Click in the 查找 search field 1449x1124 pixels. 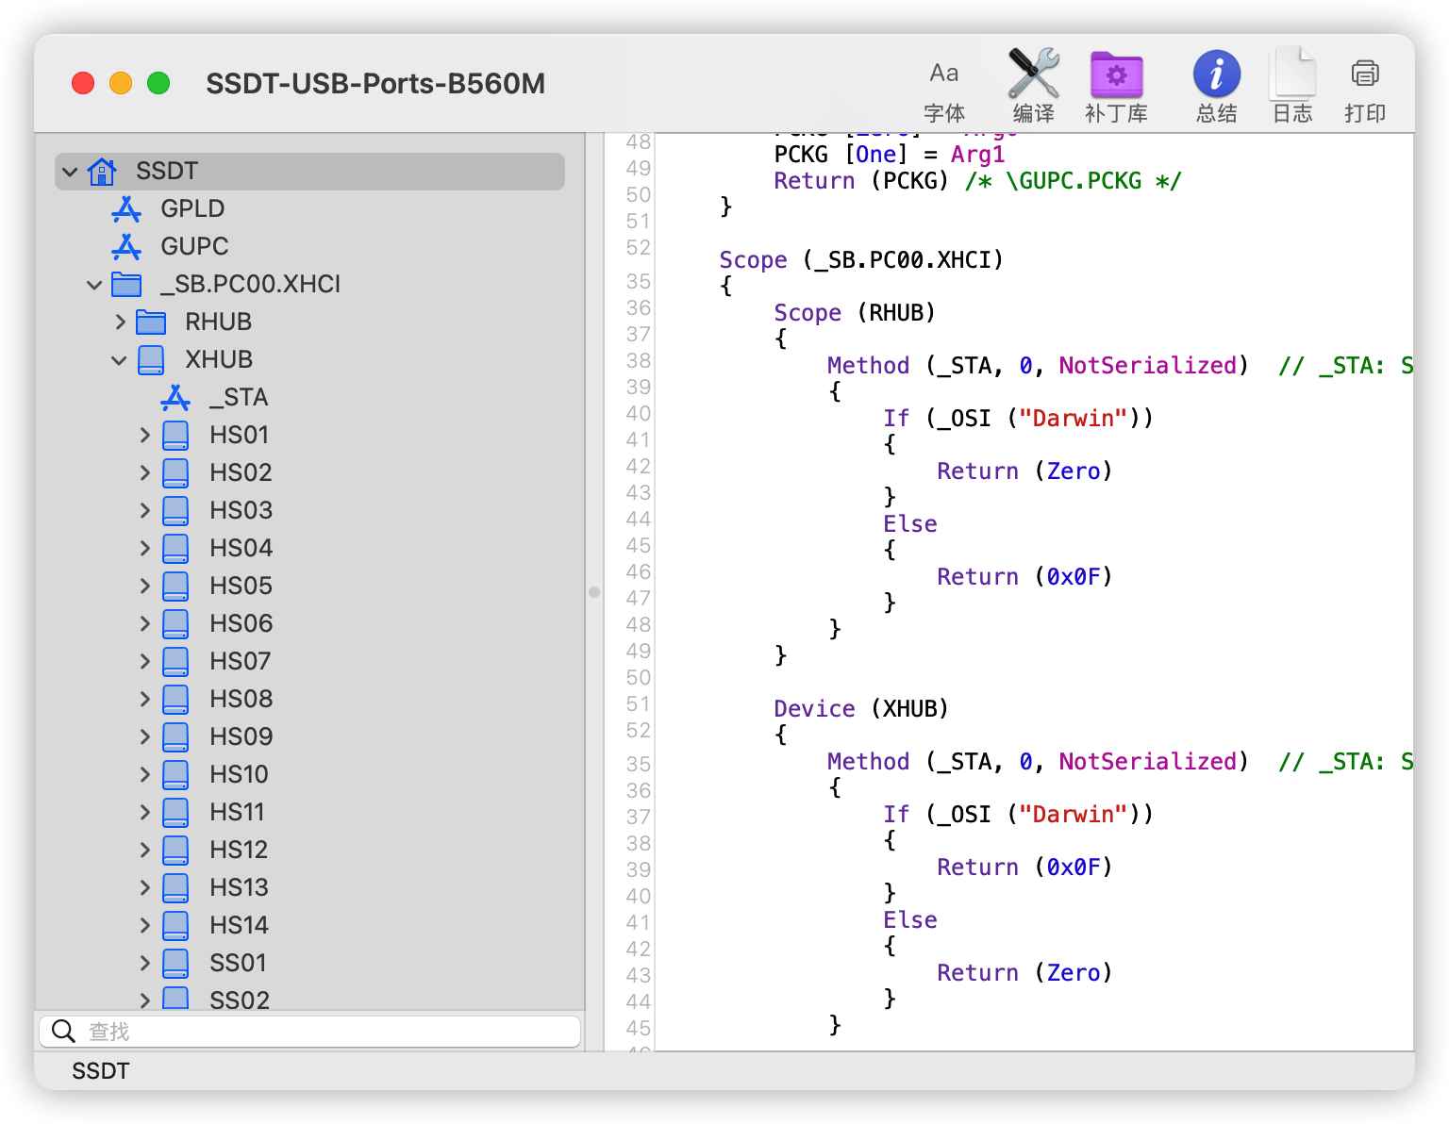tap(309, 1031)
